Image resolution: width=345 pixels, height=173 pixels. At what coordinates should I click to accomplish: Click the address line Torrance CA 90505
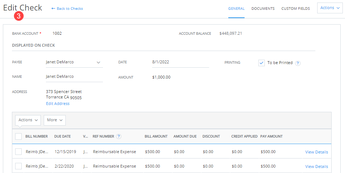coord(64,97)
